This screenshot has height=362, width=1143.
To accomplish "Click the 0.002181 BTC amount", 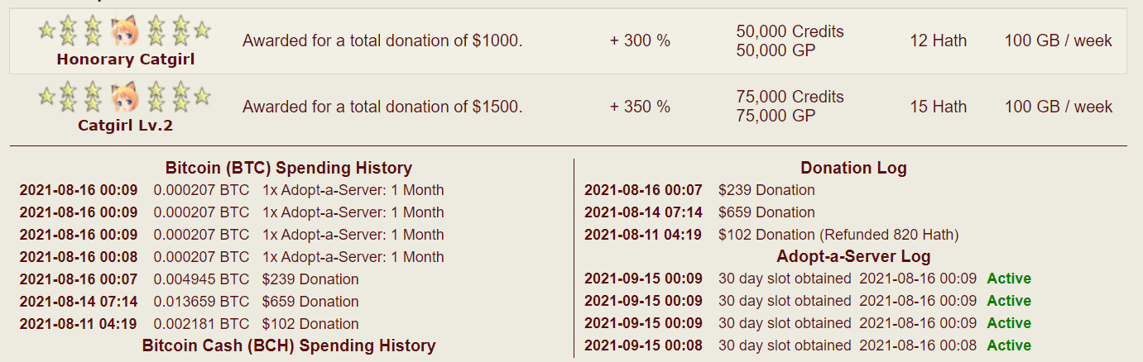I will 201,324.
